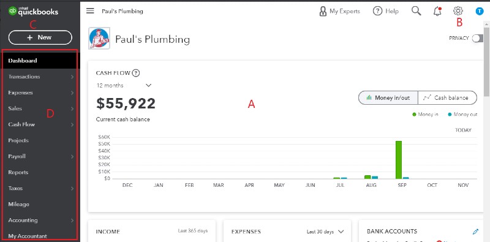The height and width of the screenshot is (242, 490).
Task: Click the $55,922 cash balance amount
Action: [126, 104]
